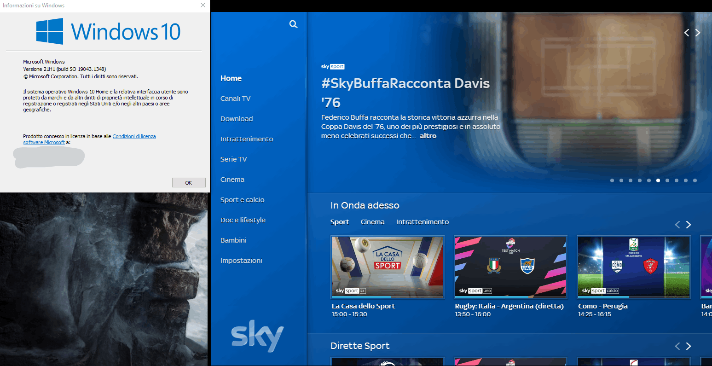The image size is (712, 366).
Task: Open Como - Perugia match thumbnail
Action: 634,267
